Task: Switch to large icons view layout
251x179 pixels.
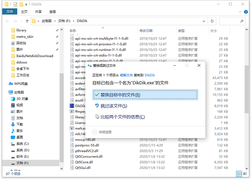Action: point(245,174)
